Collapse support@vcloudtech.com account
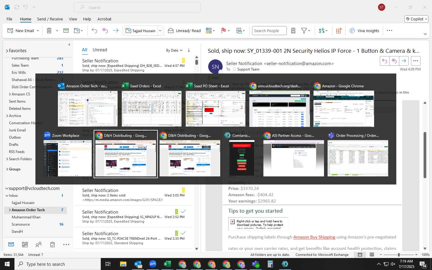Screen dimensions: 432x270 click(7, 188)
